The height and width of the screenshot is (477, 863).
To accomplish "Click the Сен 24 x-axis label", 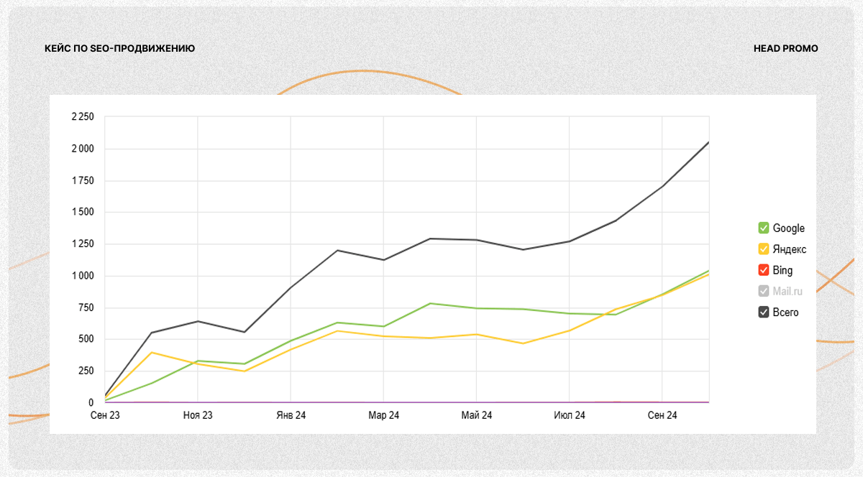I will pos(662,415).
